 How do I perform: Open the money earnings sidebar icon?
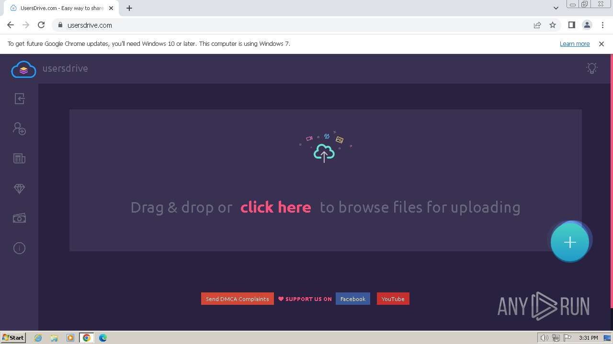pyautogui.click(x=19, y=218)
